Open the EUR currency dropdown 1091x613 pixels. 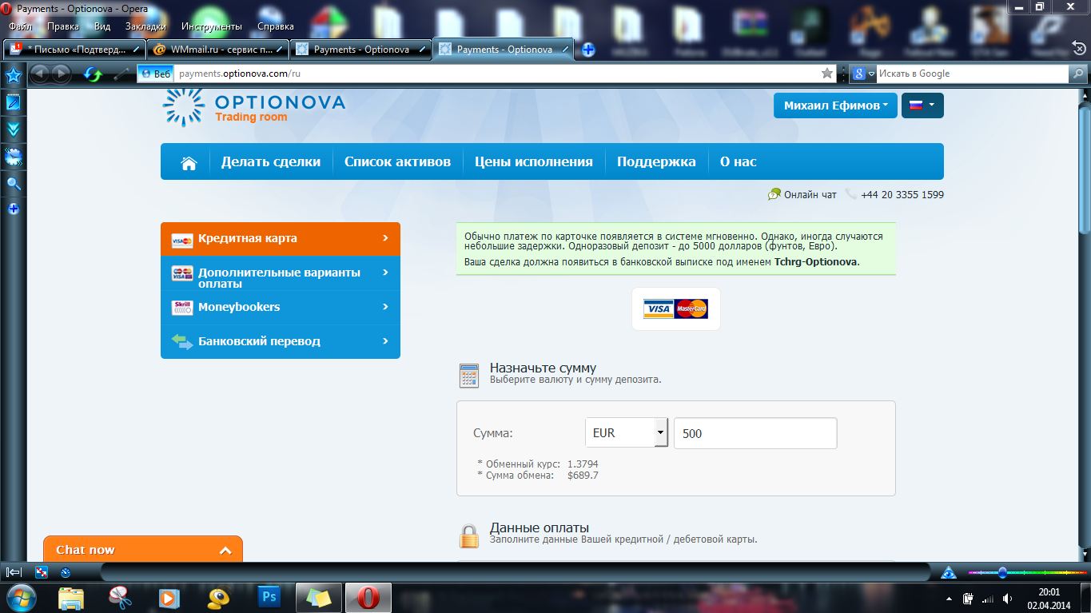click(627, 432)
